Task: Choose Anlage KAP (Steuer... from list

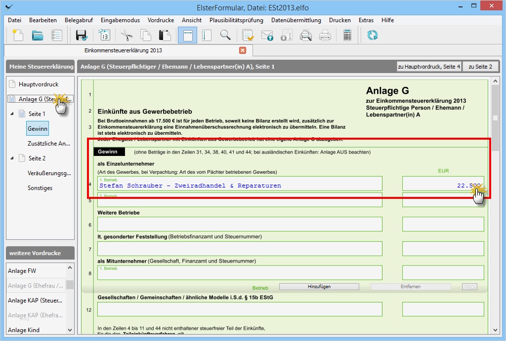Action: 35,301
